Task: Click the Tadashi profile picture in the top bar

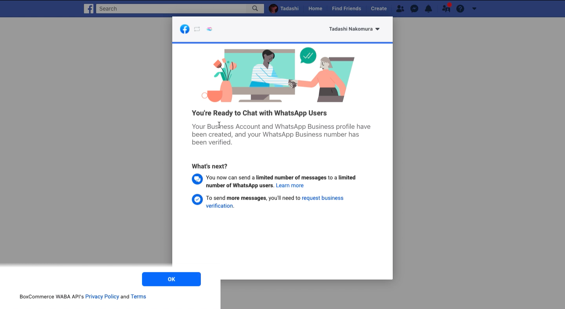Action: point(273,9)
